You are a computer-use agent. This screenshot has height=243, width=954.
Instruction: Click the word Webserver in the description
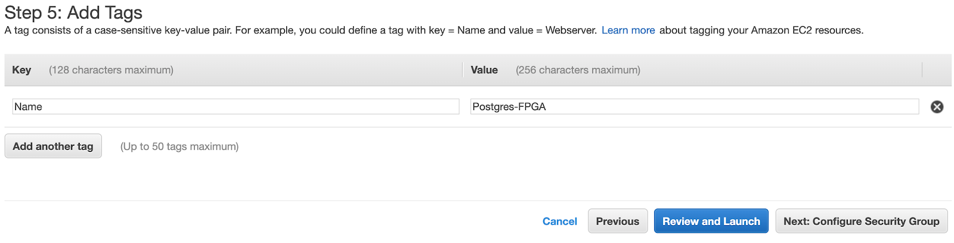571,30
